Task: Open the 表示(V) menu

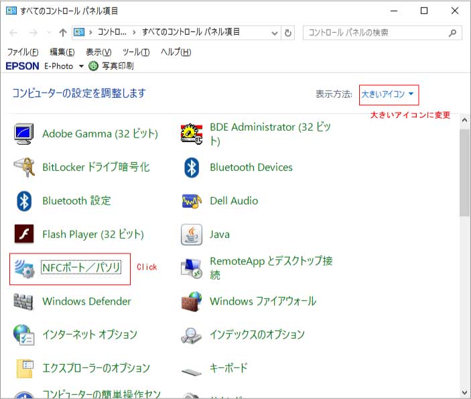Action: (x=98, y=52)
